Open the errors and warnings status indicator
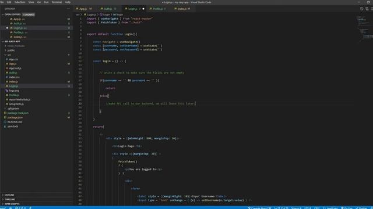Viewport: 373px width, 209px height. 20,208
